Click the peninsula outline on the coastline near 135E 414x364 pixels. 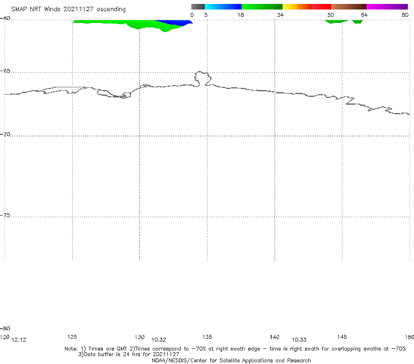pos(203,78)
